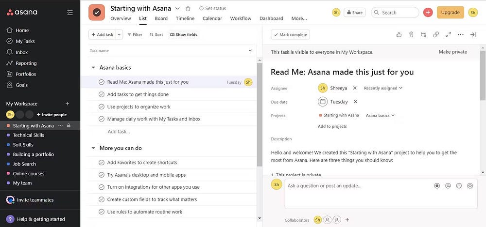Add a subtask using the subtask icon
Viewport: 486px width, 227px height.
(423, 34)
